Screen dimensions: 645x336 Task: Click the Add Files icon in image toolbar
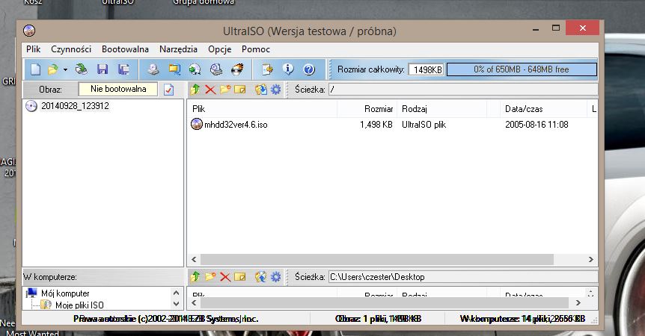(x=261, y=90)
